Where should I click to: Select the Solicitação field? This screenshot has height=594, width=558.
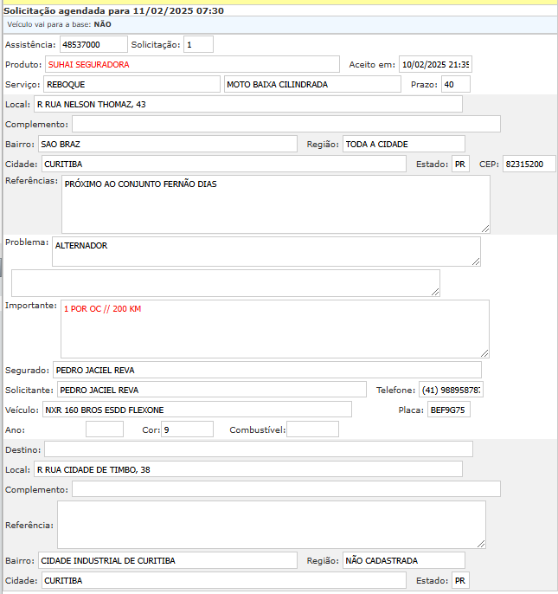tap(198, 44)
